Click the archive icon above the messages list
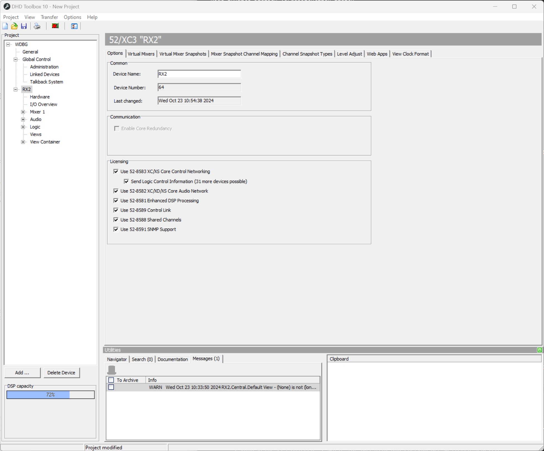 112,370
